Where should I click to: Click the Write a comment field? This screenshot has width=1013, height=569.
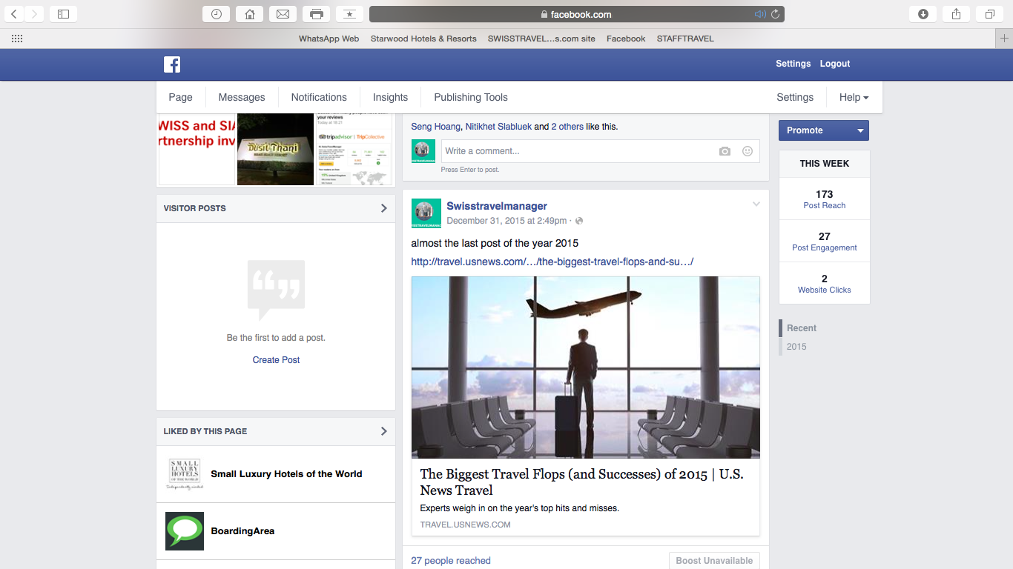pos(578,151)
